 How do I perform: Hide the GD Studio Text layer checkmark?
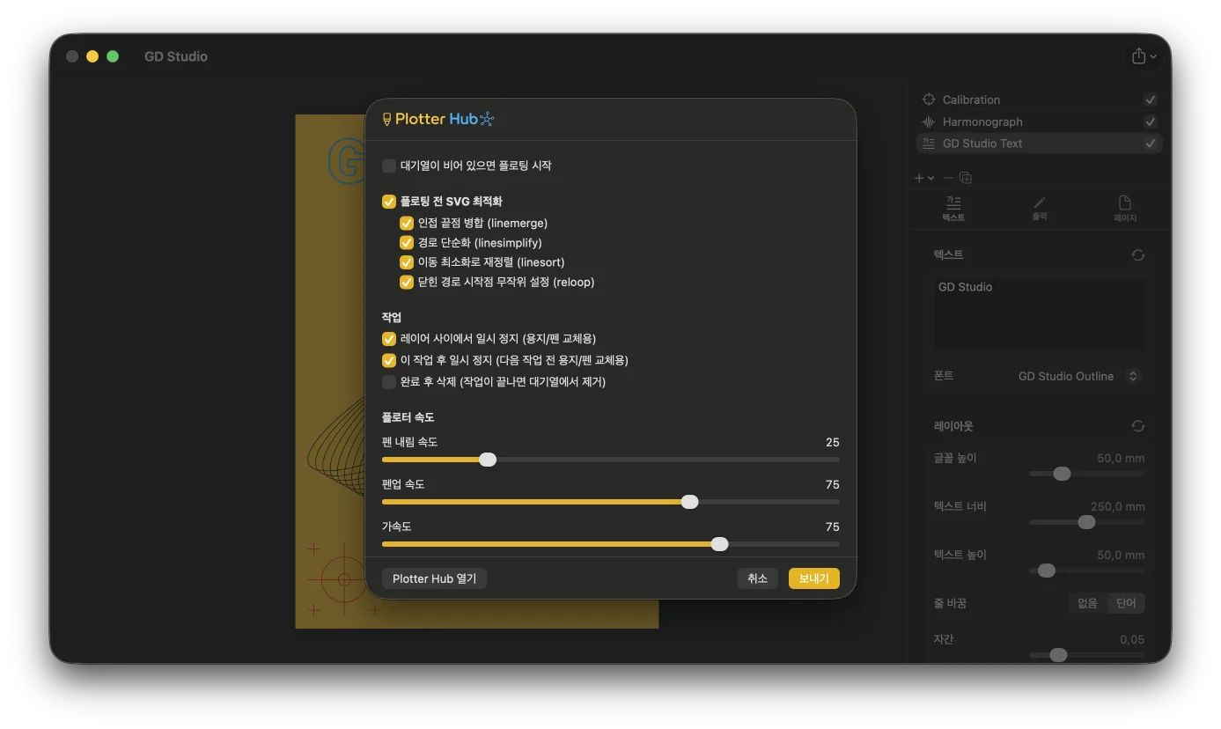click(x=1151, y=144)
